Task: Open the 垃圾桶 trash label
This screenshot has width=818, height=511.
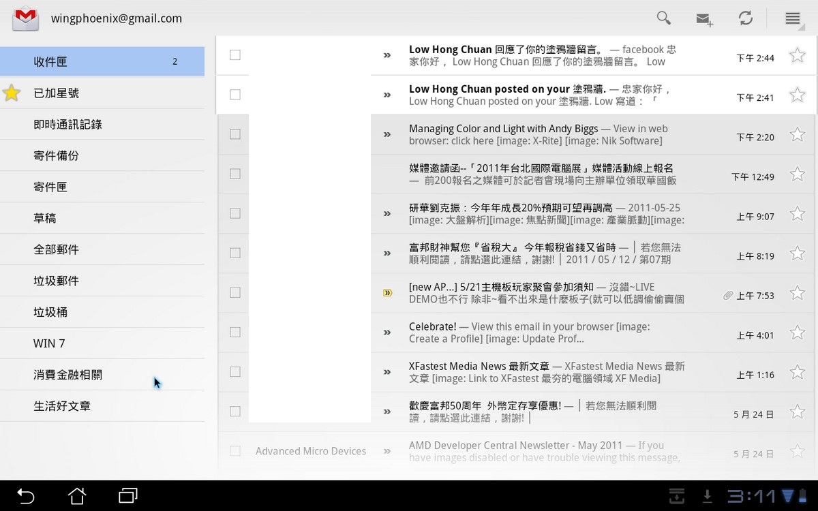Action: [102, 312]
